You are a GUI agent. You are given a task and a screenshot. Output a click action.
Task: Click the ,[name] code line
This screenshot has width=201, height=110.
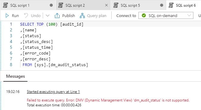28,30
